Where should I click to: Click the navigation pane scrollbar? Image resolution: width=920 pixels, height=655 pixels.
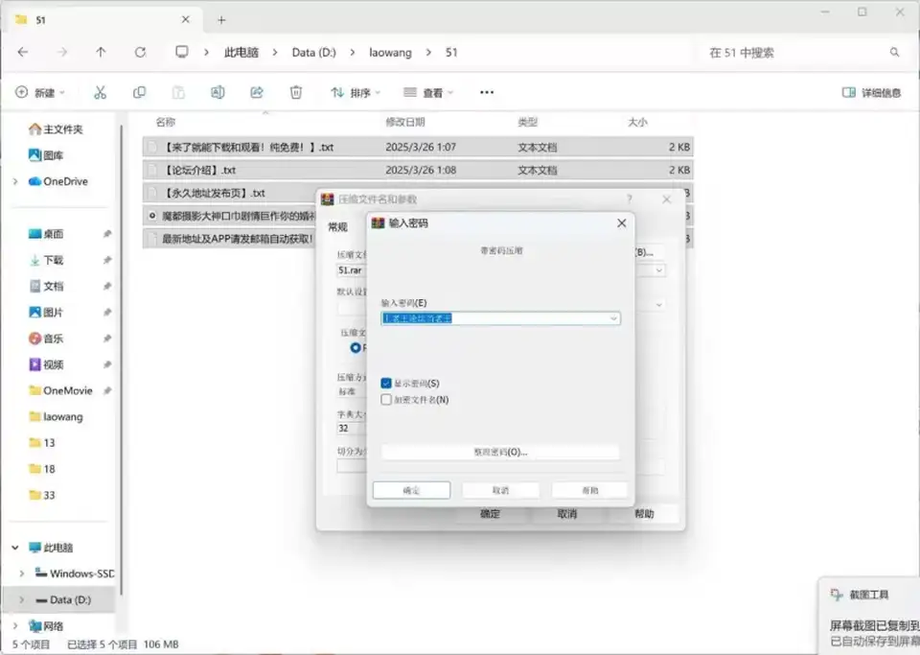(122, 358)
